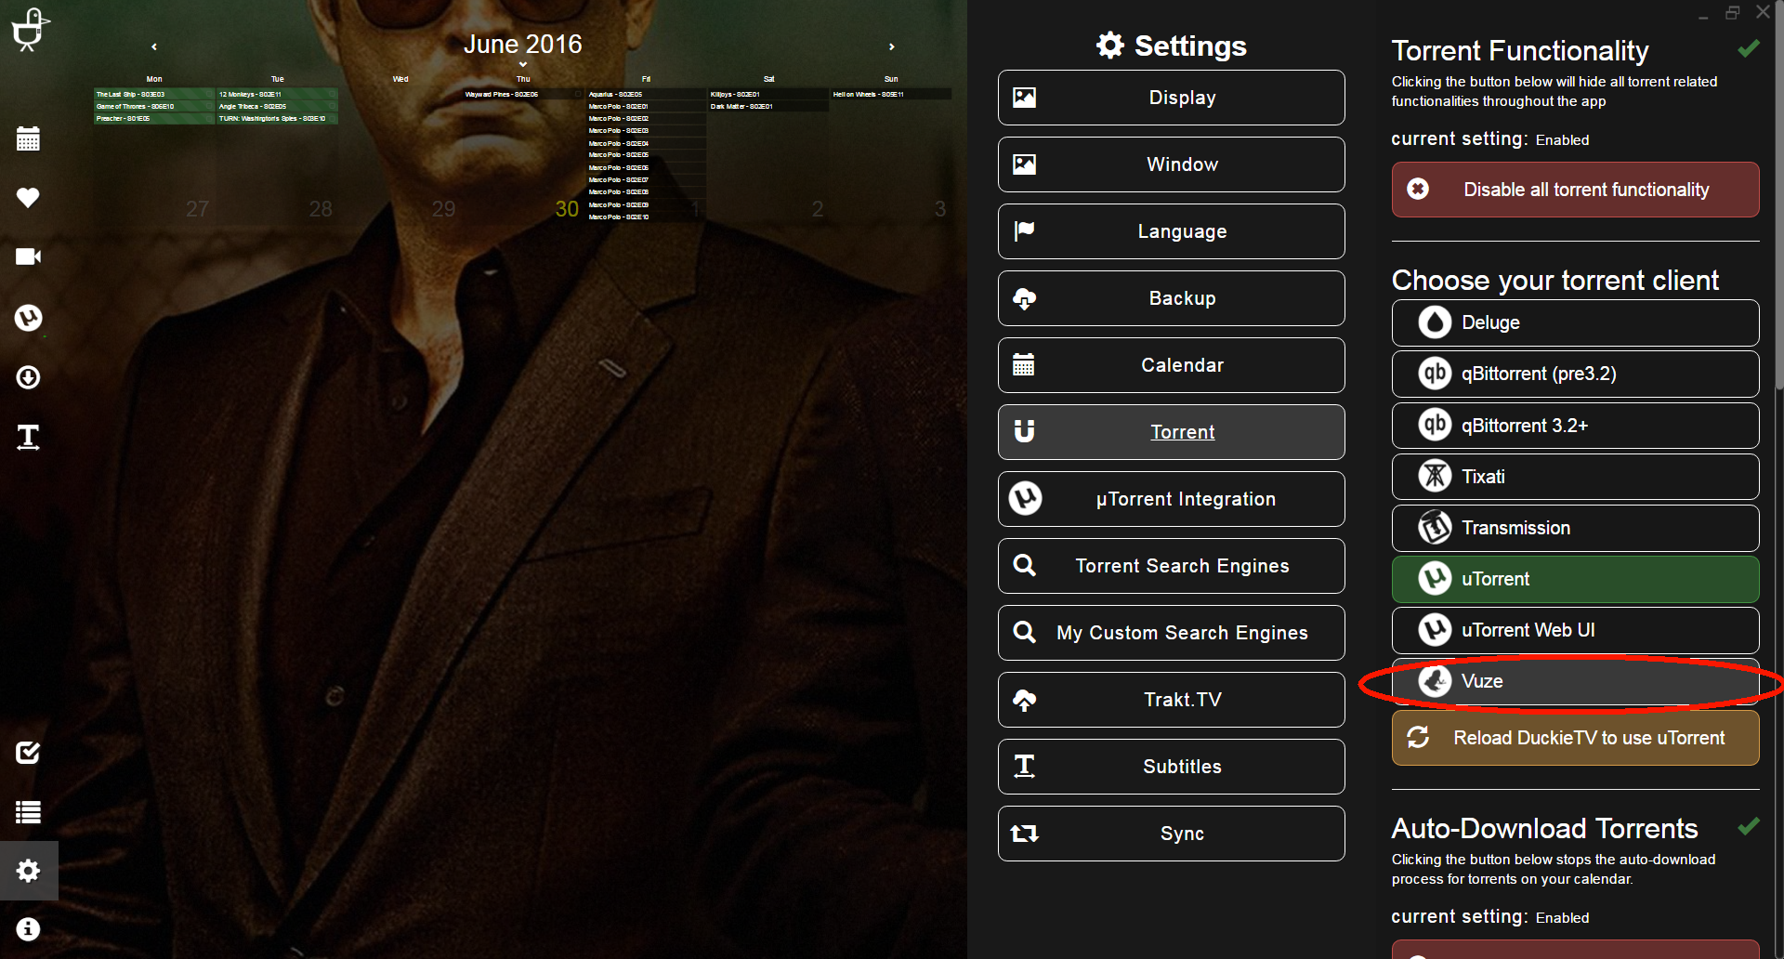The width and height of the screenshot is (1784, 959).
Task: Open the Calendar settings tab
Action: [1171, 365]
